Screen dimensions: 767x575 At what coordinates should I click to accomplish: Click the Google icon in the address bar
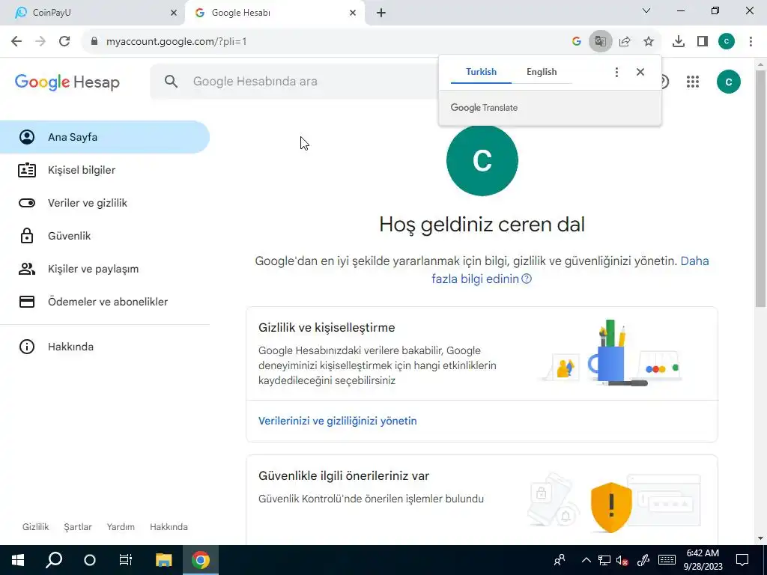tap(576, 42)
